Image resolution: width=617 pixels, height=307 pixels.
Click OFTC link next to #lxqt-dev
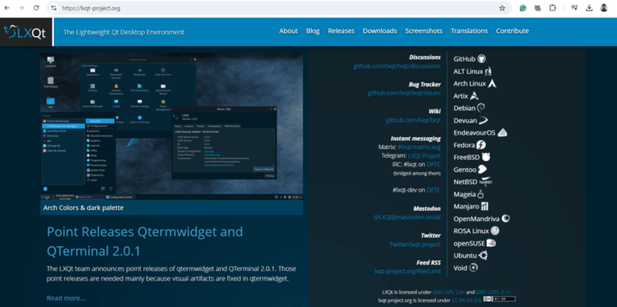(x=434, y=191)
